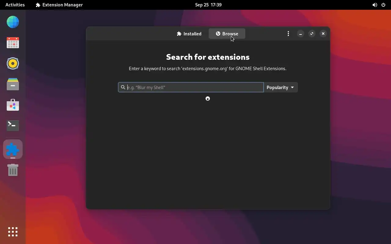Click the volume icon in system tray
391x244 pixels.
(375, 5)
